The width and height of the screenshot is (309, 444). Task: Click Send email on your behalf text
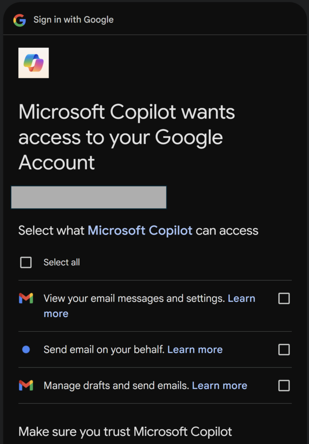click(104, 349)
